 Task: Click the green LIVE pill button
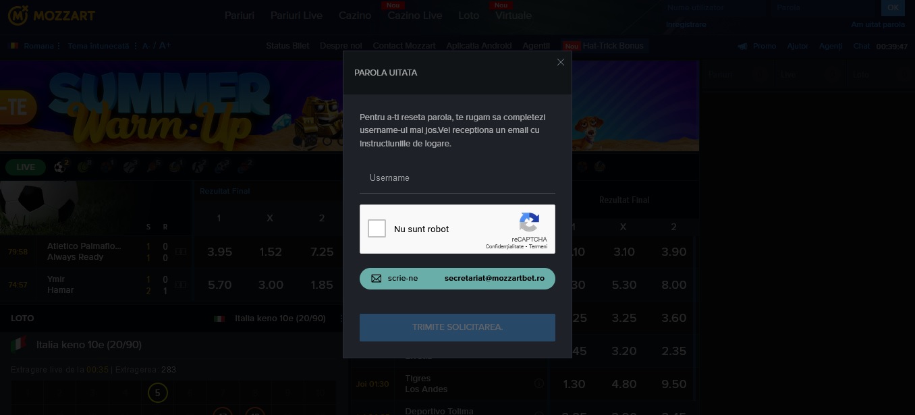[26, 167]
